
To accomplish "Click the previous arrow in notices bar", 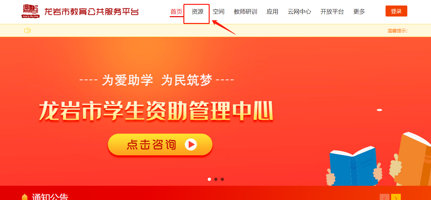I will point(385,197).
